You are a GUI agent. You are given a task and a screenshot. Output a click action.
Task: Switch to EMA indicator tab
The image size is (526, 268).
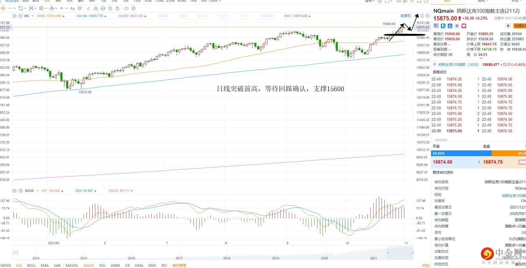coord(45,265)
